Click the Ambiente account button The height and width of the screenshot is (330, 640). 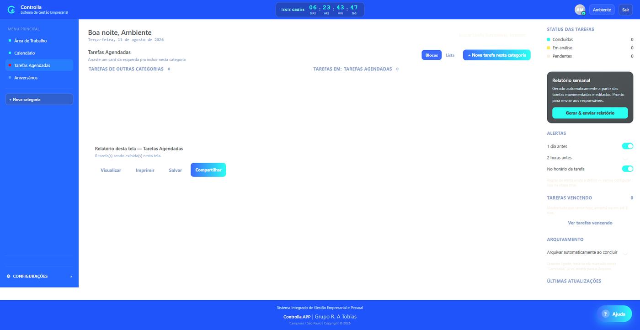pyautogui.click(x=602, y=10)
